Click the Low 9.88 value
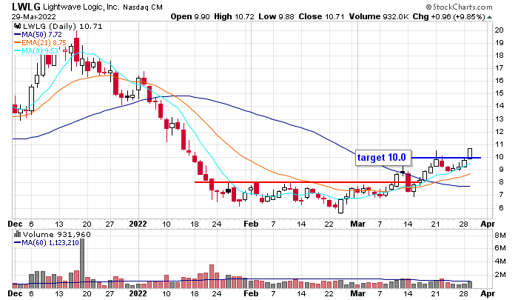The height and width of the screenshot is (300, 518). (276, 16)
